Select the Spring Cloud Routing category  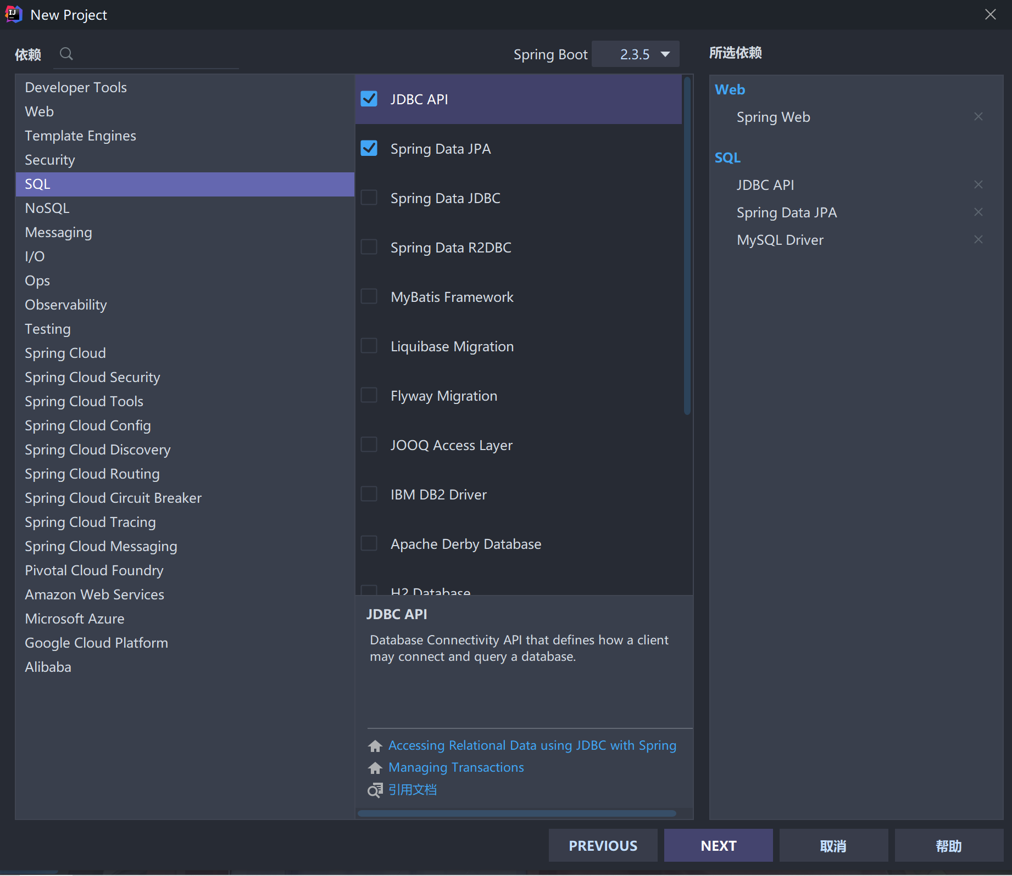click(185, 474)
